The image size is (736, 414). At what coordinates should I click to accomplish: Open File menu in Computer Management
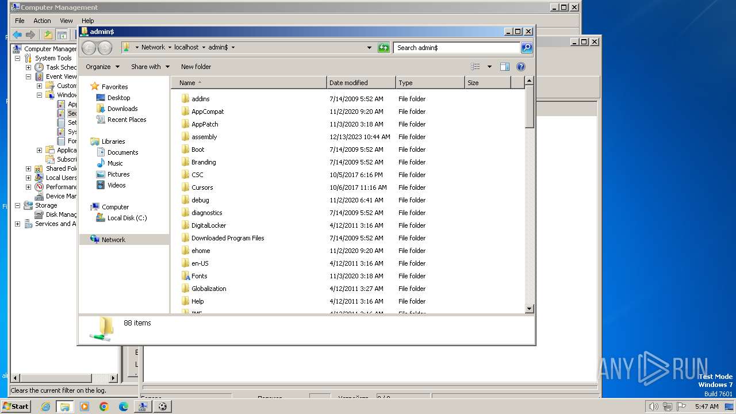(x=20, y=21)
